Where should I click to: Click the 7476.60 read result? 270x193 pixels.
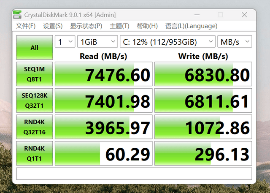coord(104,74)
